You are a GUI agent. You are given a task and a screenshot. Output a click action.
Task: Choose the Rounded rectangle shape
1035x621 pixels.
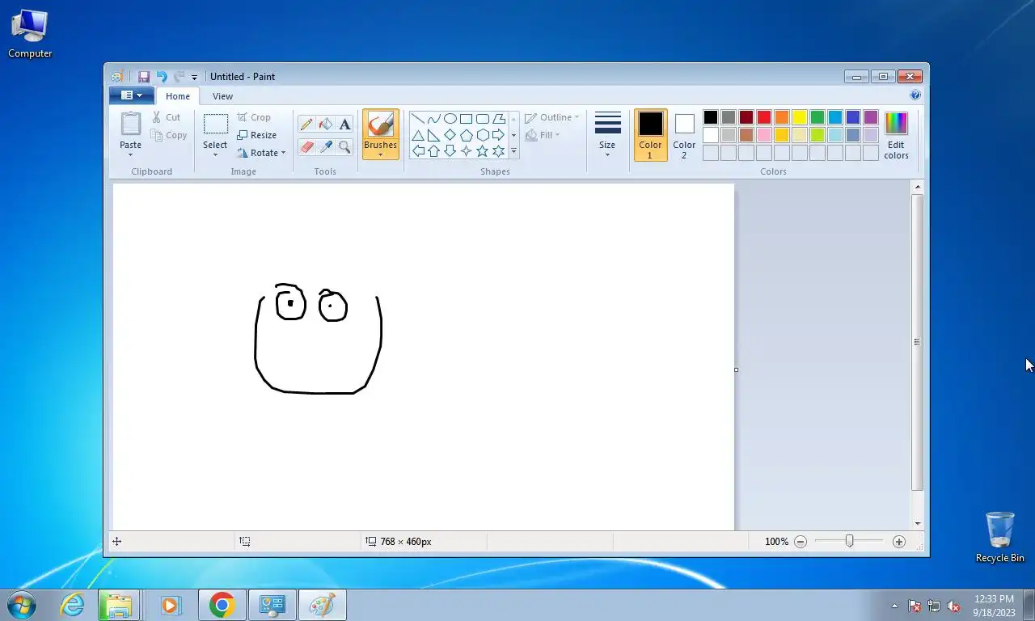tap(483, 119)
